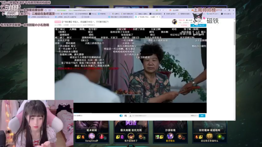
Task: Click champion name 霸天剑魔 亚托克斯
Action: (131, 130)
